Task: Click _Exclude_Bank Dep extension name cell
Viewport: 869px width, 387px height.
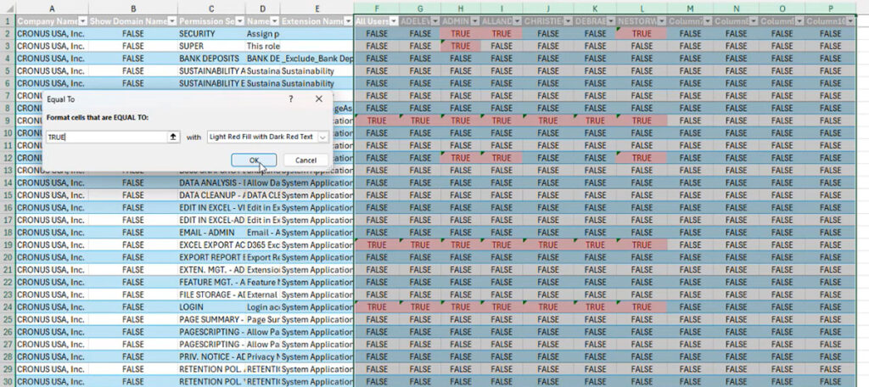Action: click(x=317, y=59)
